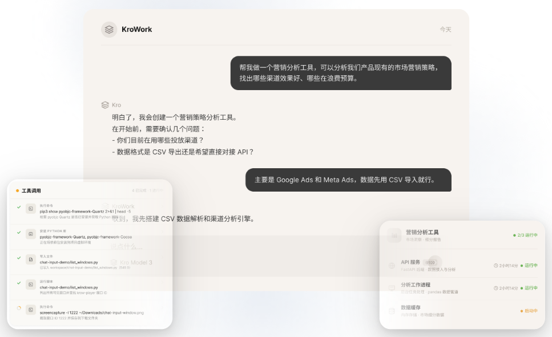552x337 pixels.
Task: Click the clock icon in API 服务 row
Action: tap(495, 266)
